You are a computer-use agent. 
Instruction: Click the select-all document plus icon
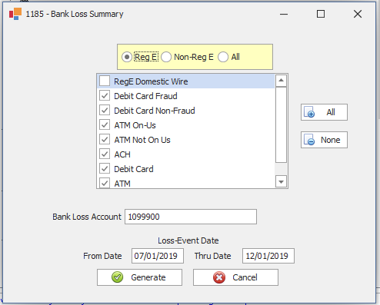(x=309, y=112)
